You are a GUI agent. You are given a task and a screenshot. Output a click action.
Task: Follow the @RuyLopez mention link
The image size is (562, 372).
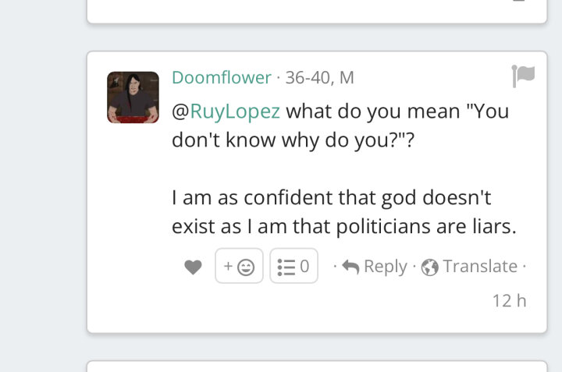point(226,112)
